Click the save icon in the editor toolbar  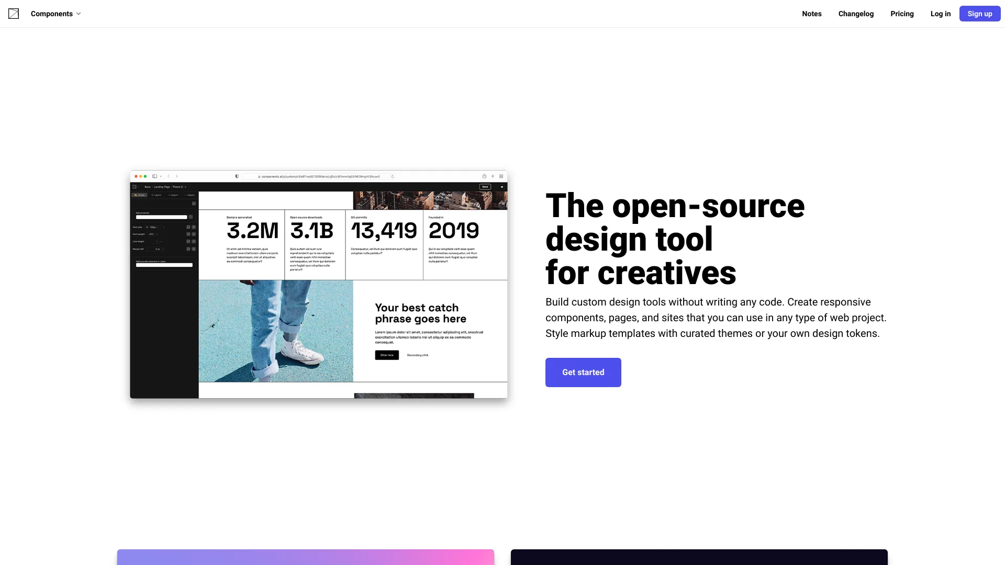[485, 186]
